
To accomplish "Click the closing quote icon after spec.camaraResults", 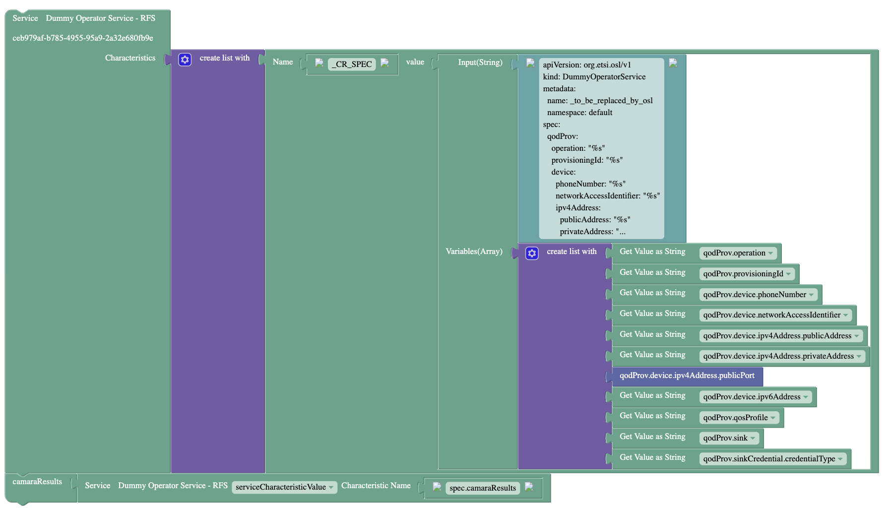I will (529, 487).
